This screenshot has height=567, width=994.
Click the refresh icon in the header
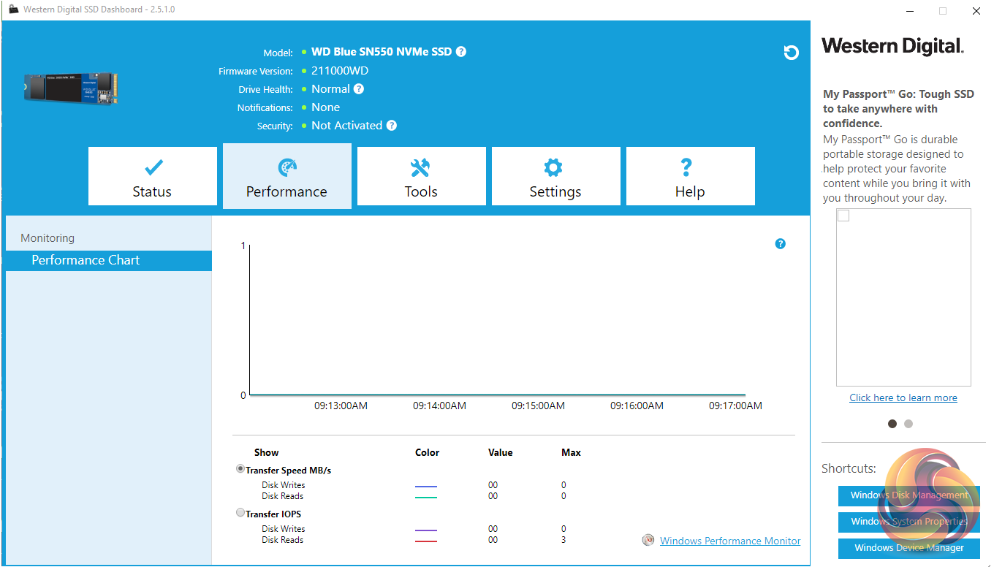tap(791, 53)
